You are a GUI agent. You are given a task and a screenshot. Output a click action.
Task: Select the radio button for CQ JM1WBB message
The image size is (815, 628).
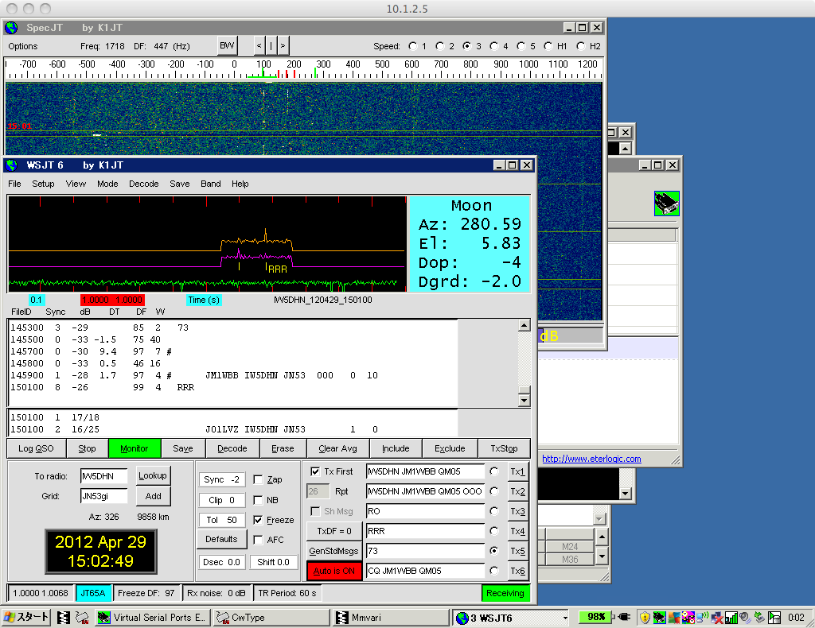tap(493, 571)
